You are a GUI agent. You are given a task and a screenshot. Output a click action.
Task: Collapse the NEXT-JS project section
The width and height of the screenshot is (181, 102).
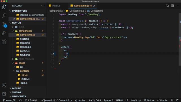(x=16, y=23)
